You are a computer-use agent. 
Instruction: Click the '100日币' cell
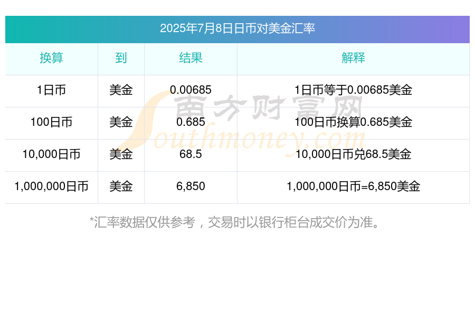[x=52, y=122]
